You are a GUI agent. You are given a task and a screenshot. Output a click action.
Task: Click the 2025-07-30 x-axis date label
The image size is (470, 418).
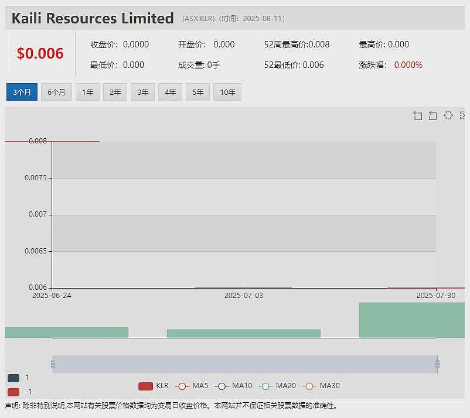[x=436, y=296]
